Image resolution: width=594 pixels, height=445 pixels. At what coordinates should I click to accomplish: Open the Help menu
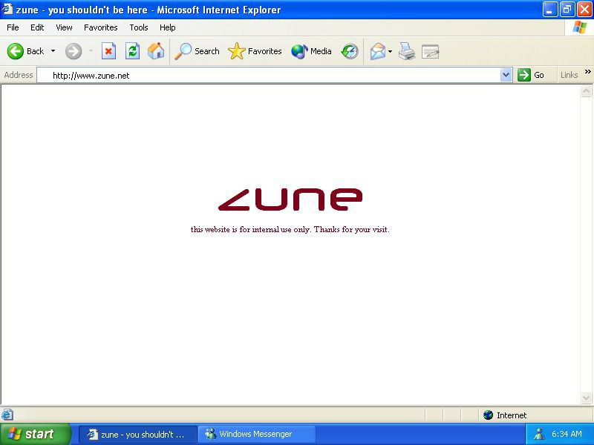(x=168, y=27)
